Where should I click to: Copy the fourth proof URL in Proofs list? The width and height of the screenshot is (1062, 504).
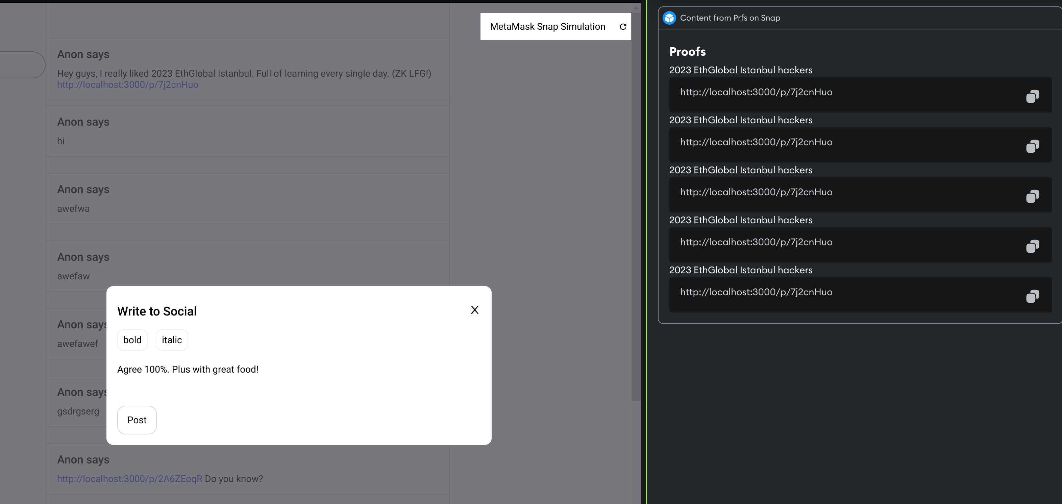[1032, 246]
